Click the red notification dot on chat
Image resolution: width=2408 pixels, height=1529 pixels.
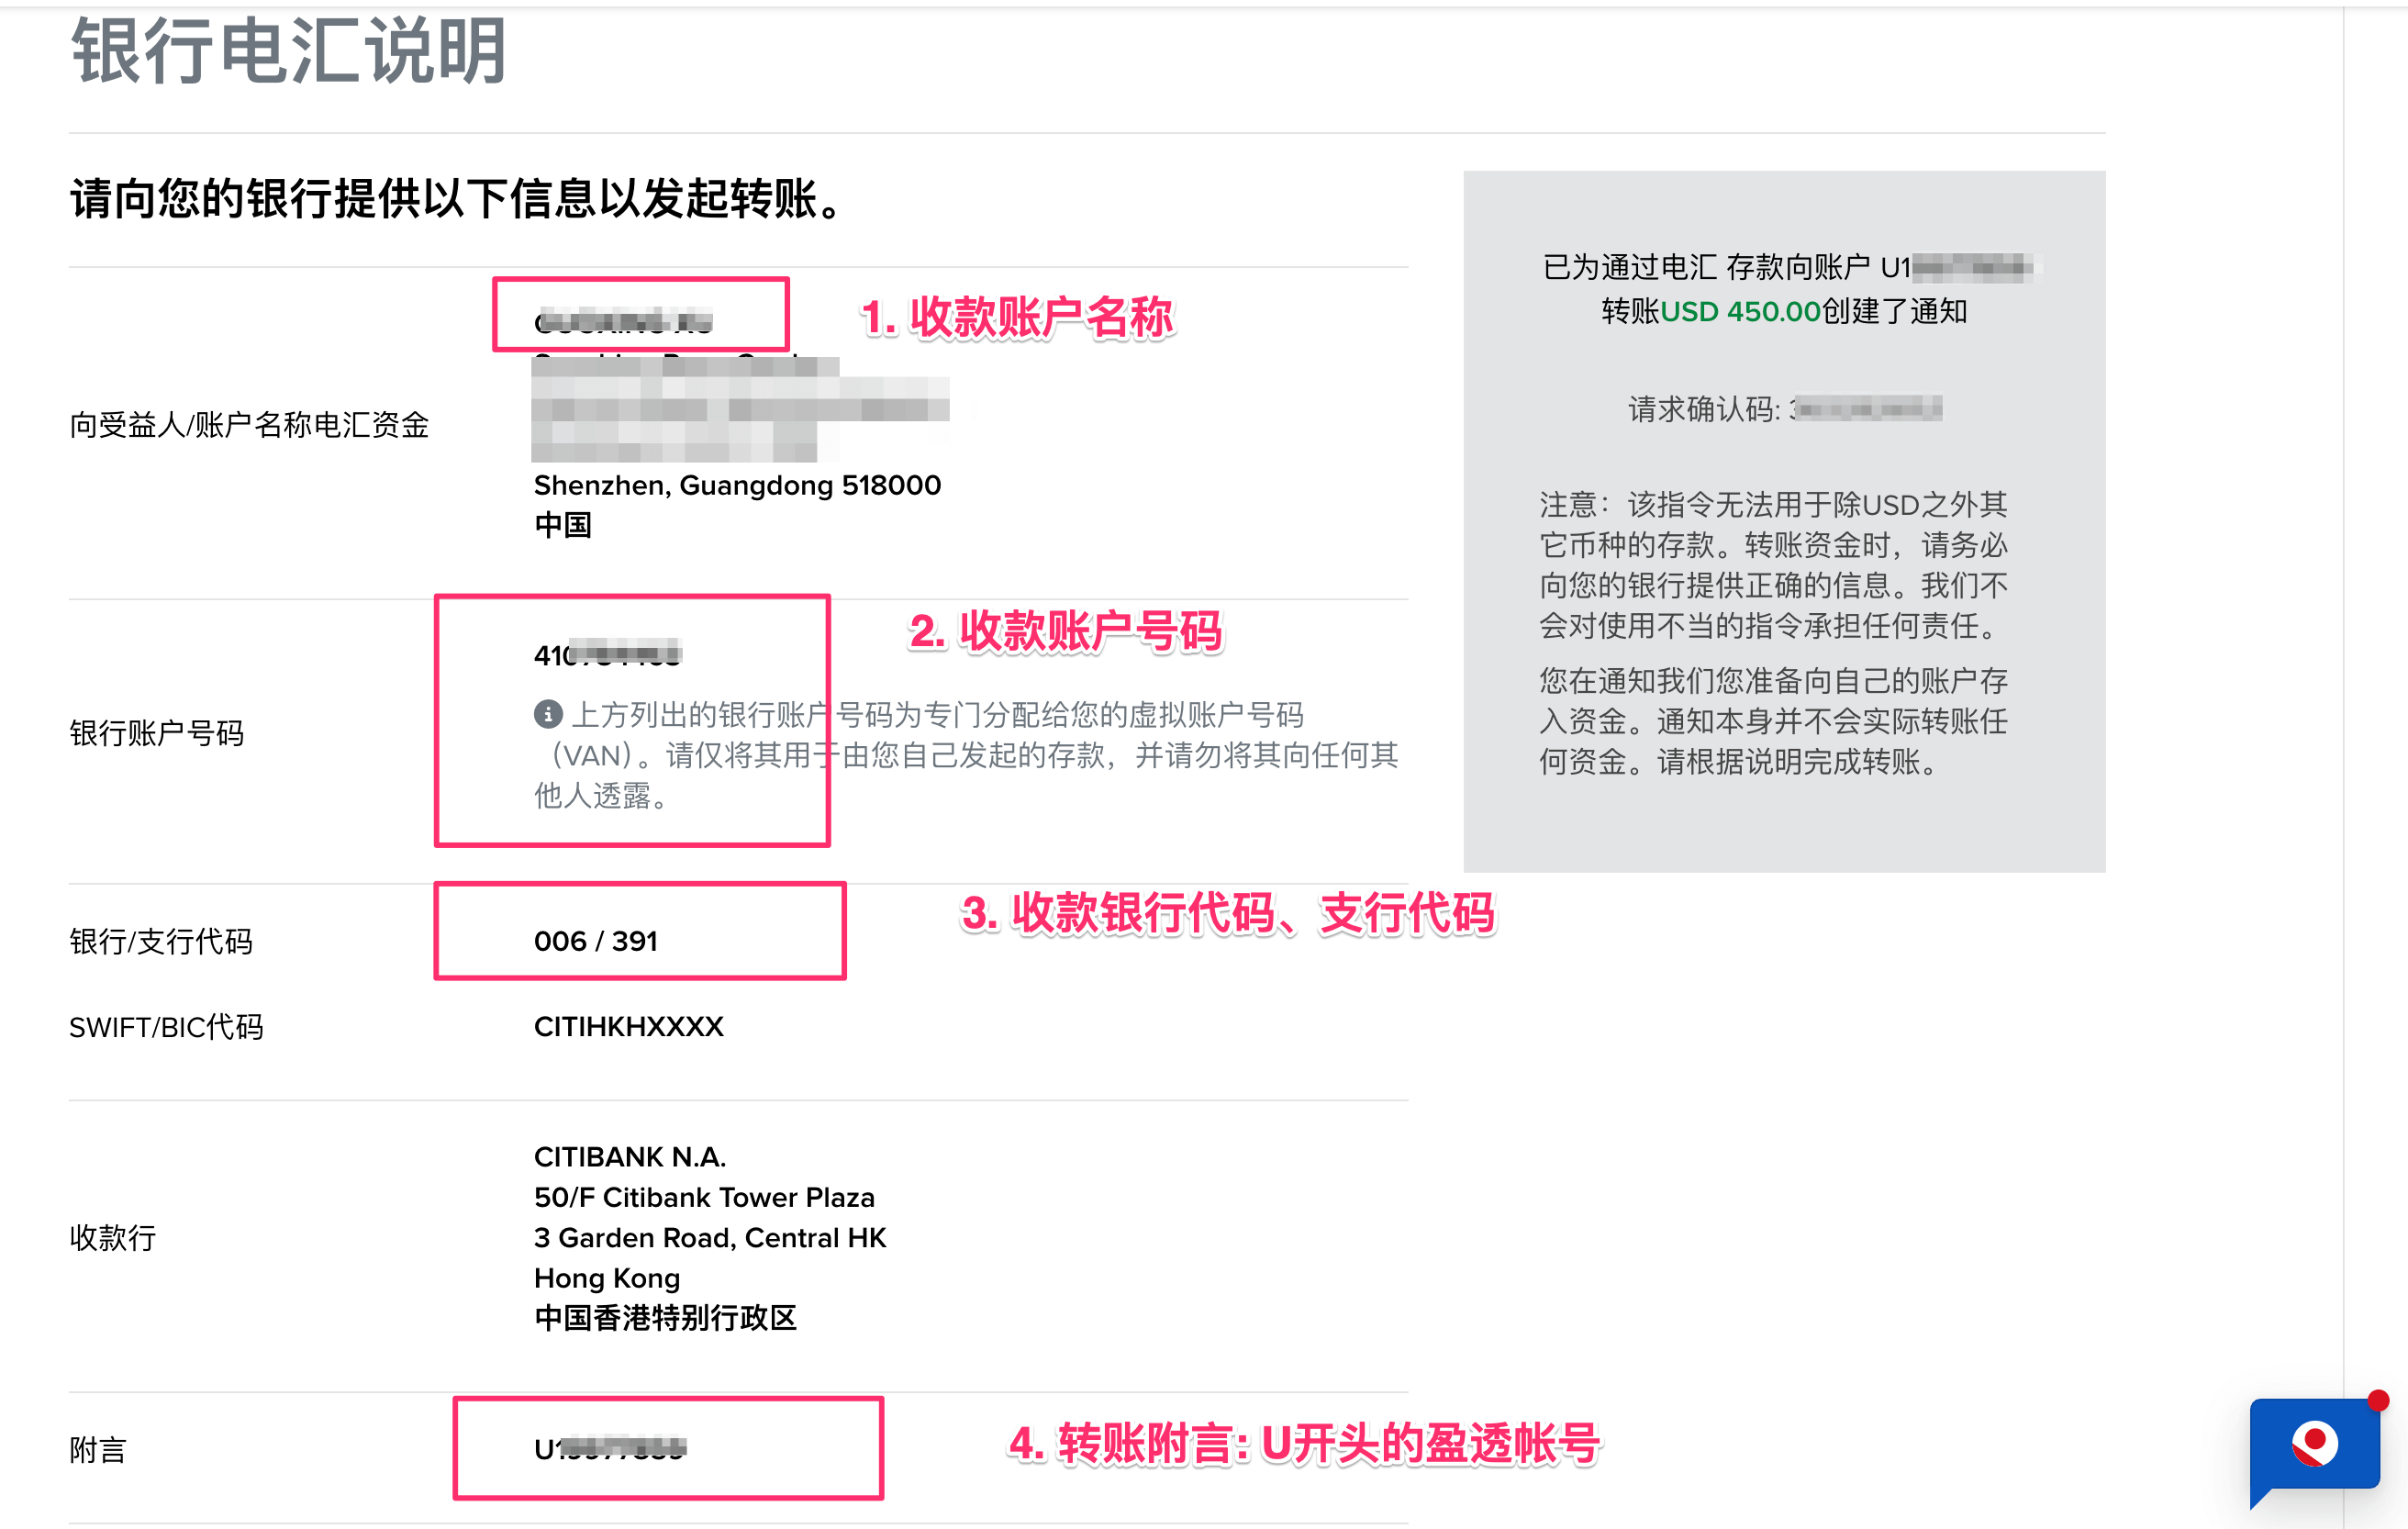click(x=2378, y=1401)
